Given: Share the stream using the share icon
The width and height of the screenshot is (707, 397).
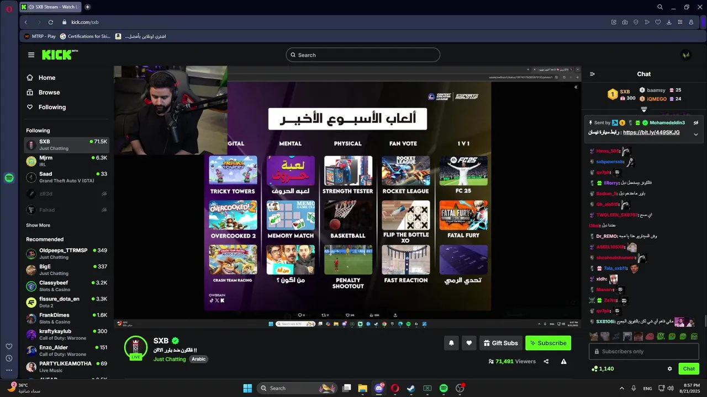Looking at the screenshot, I should (546, 362).
